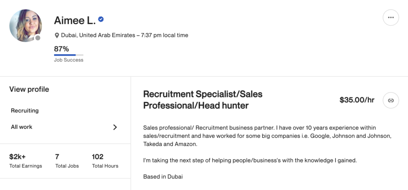Click the $35.00/hr hourly rate

click(357, 100)
